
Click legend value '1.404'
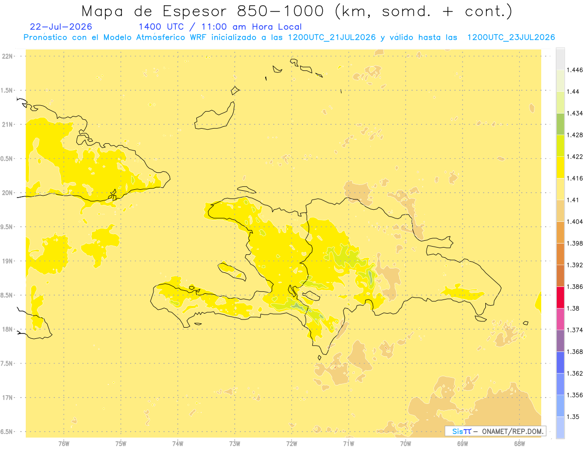(575, 221)
